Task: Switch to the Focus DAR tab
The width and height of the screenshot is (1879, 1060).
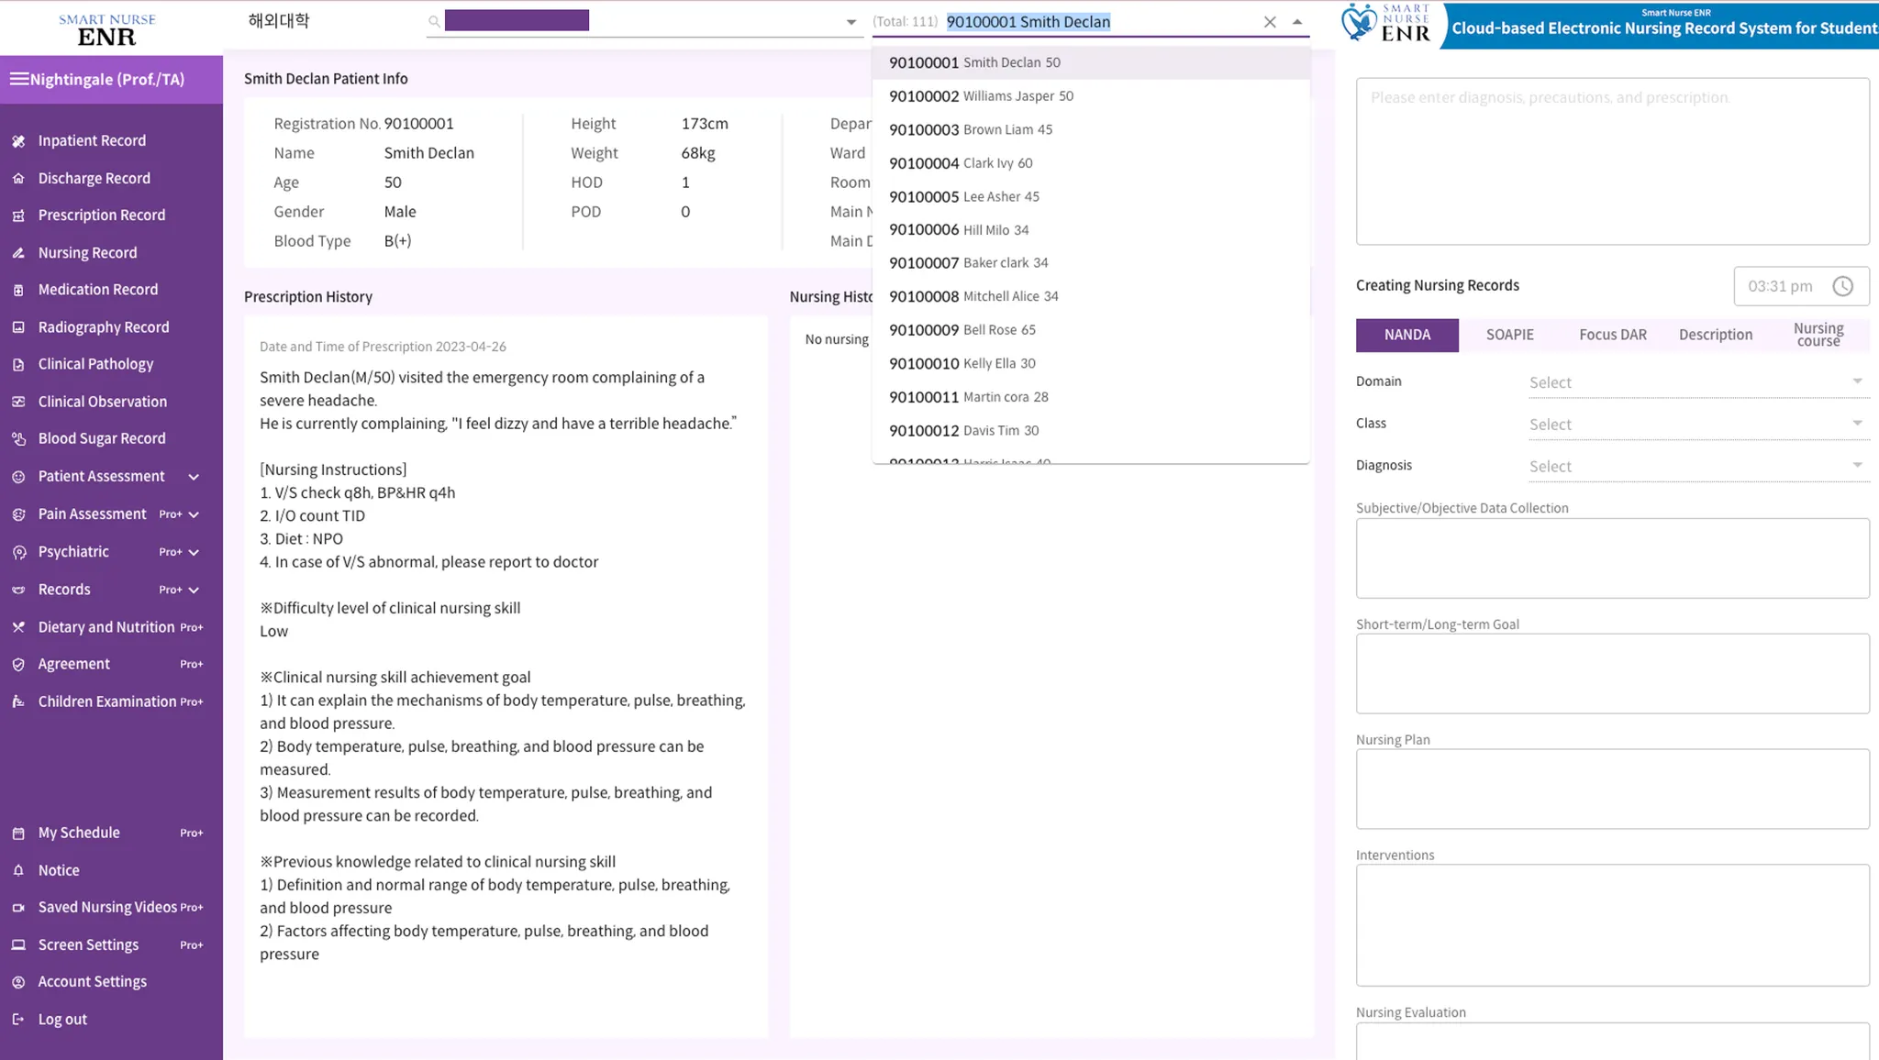Action: tap(1612, 335)
